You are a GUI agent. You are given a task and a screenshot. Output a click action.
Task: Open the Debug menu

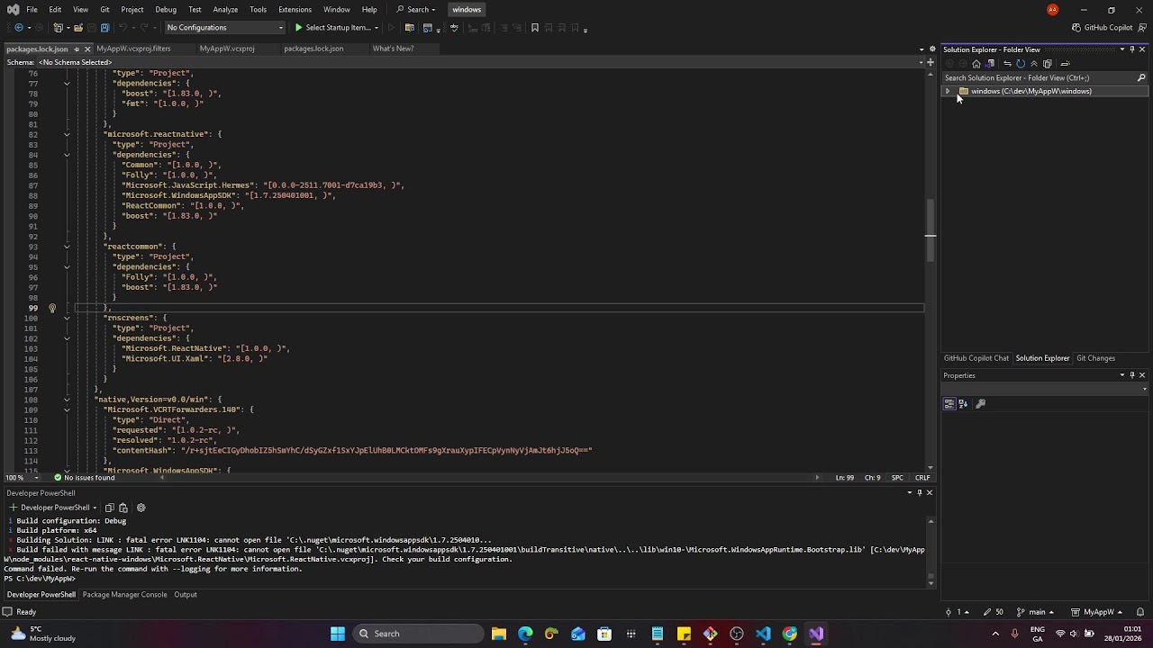point(166,10)
